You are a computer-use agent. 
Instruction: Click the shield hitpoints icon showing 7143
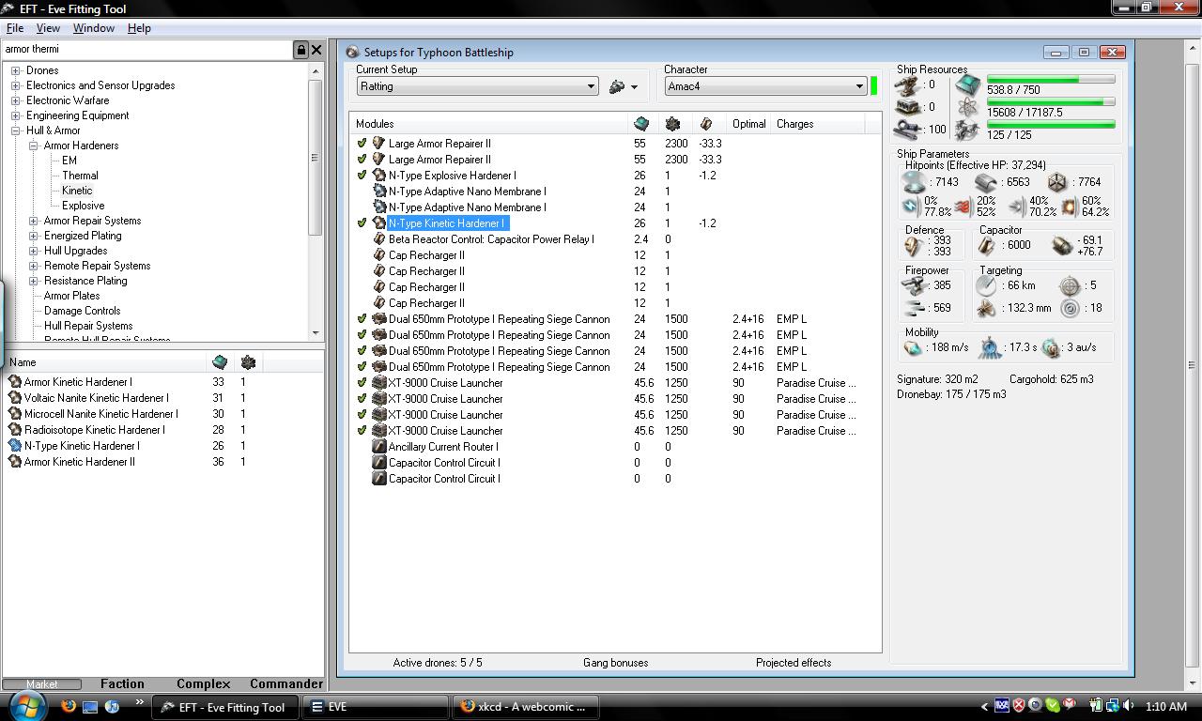click(913, 182)
